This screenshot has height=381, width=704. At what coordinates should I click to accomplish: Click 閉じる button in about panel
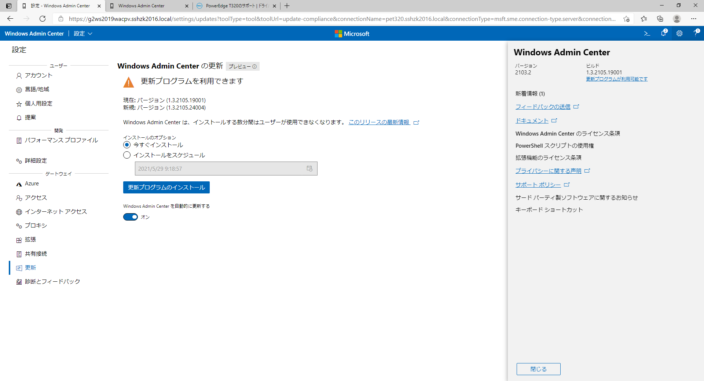[x=539, y=369]
